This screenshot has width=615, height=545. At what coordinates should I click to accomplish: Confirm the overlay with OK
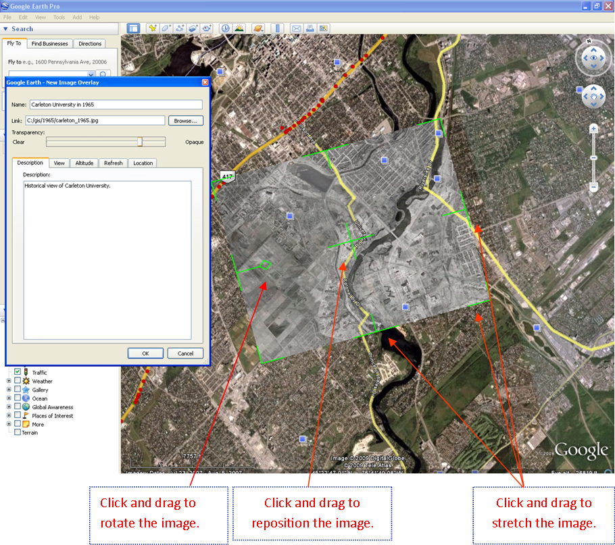[x=145, y=353]
